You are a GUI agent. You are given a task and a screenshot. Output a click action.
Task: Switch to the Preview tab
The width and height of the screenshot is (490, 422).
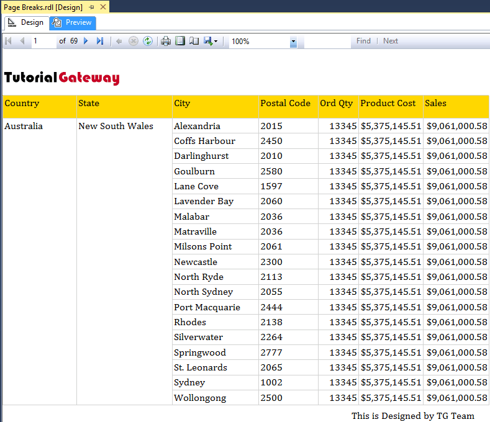[73, 22]
